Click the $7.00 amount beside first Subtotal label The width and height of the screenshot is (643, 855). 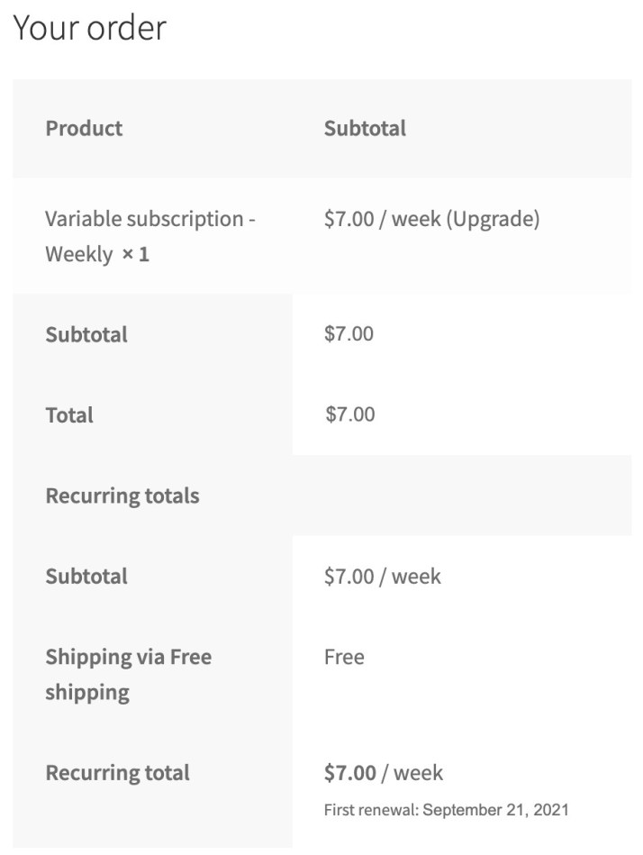[x=349, y=333]
